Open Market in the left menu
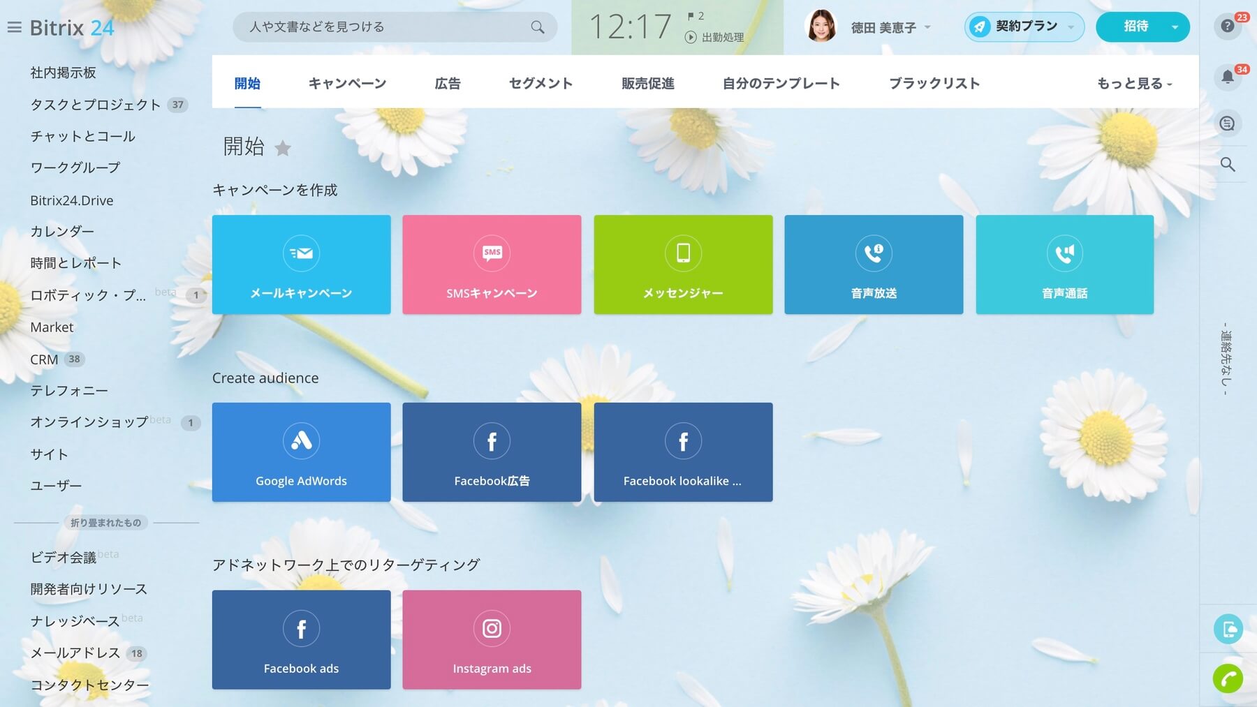The width and height of the screenshot is (1257, 707). pos(52,327)
